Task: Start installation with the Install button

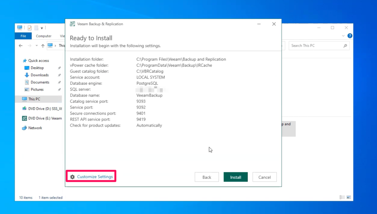Action: [x=236, y=177]
